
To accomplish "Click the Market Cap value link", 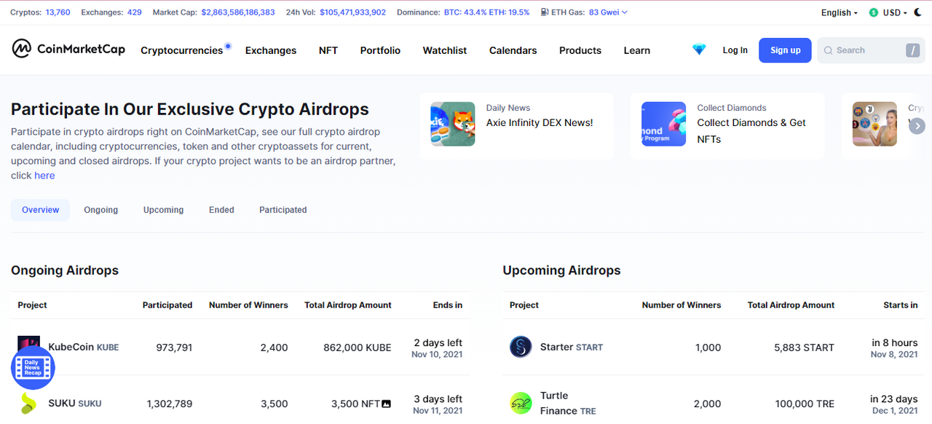I will (238, 12).
